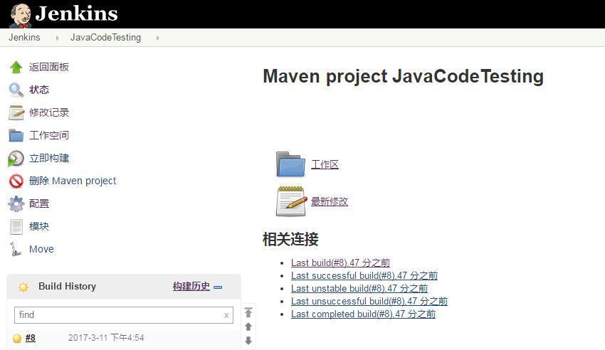Open build #8 from the history
This screenshot has height=350, width=605.
click(30, 338)
